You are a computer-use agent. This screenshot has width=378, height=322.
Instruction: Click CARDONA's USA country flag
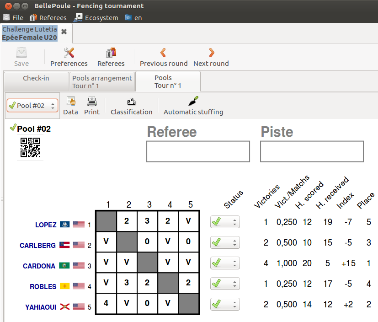(x=79, y=265)
